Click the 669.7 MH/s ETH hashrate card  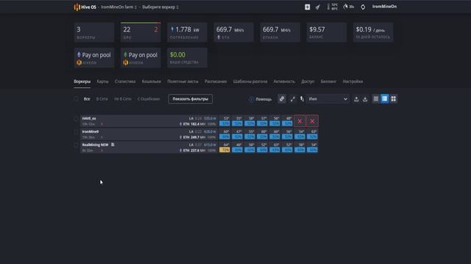[x=233, y=32]
